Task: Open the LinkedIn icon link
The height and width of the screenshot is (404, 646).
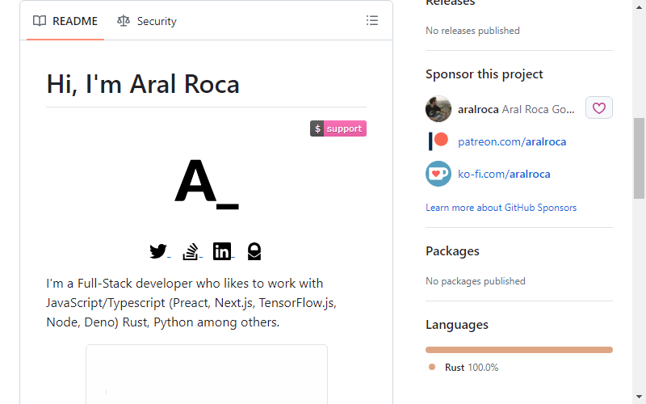Action: pos(222,251)
